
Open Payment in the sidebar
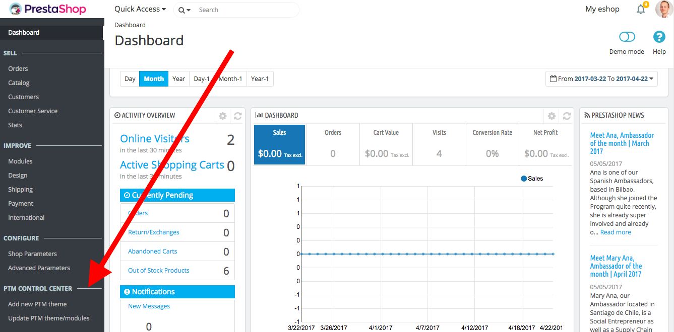coord(21,203)
